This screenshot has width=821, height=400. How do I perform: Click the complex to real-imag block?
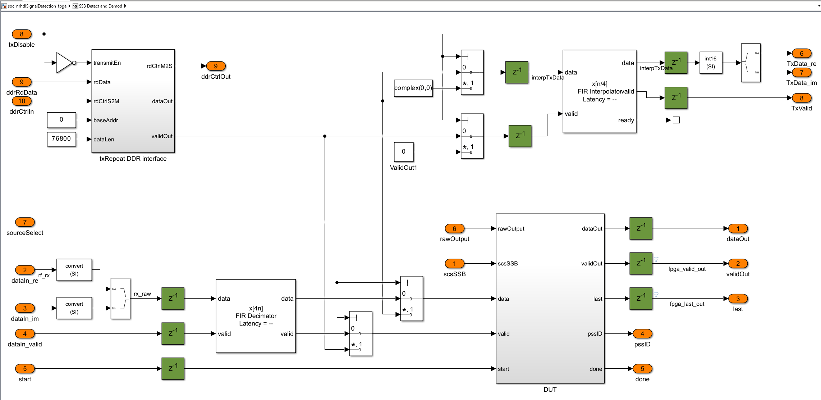point(751,63)
